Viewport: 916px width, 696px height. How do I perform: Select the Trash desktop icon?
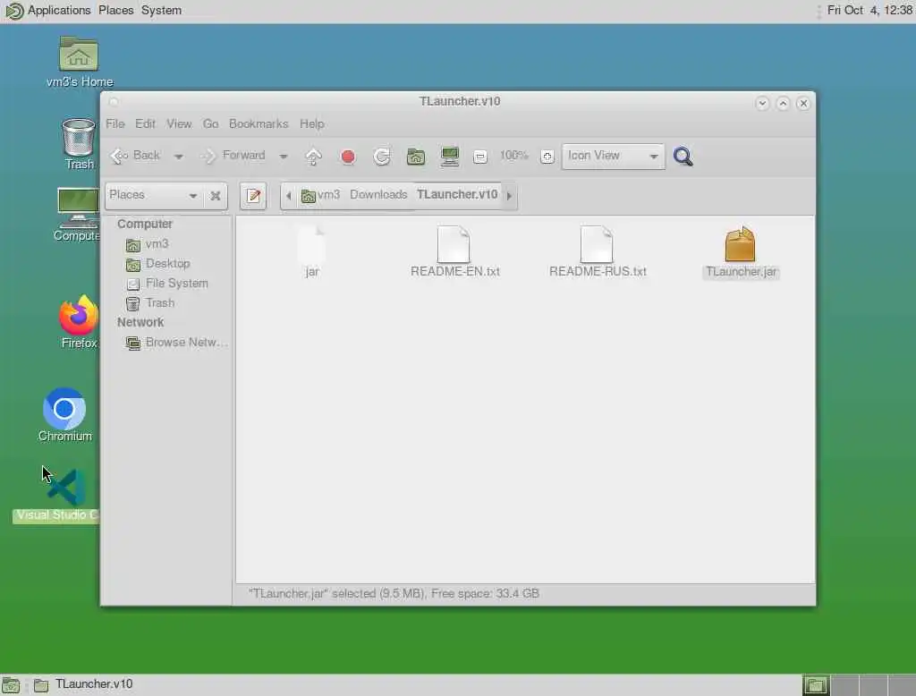click(79, 144)
